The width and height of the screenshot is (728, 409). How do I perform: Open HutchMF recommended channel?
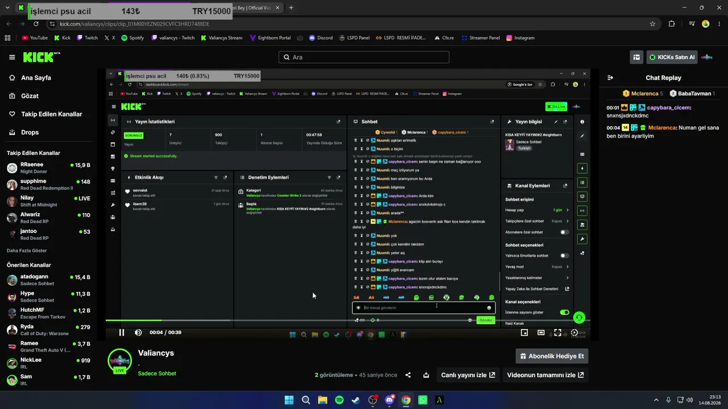click(49, 313)
